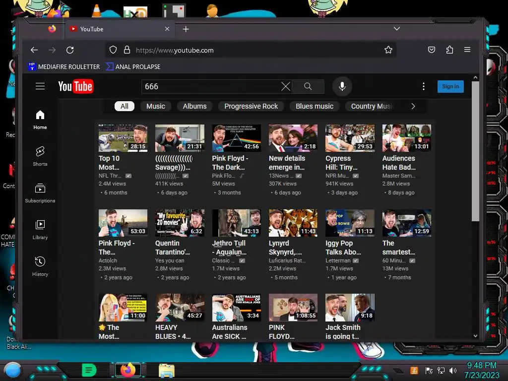The height and width of the screenshot is (381, 508).
Task: Open History in the sidebar
Action: (40, 266)
